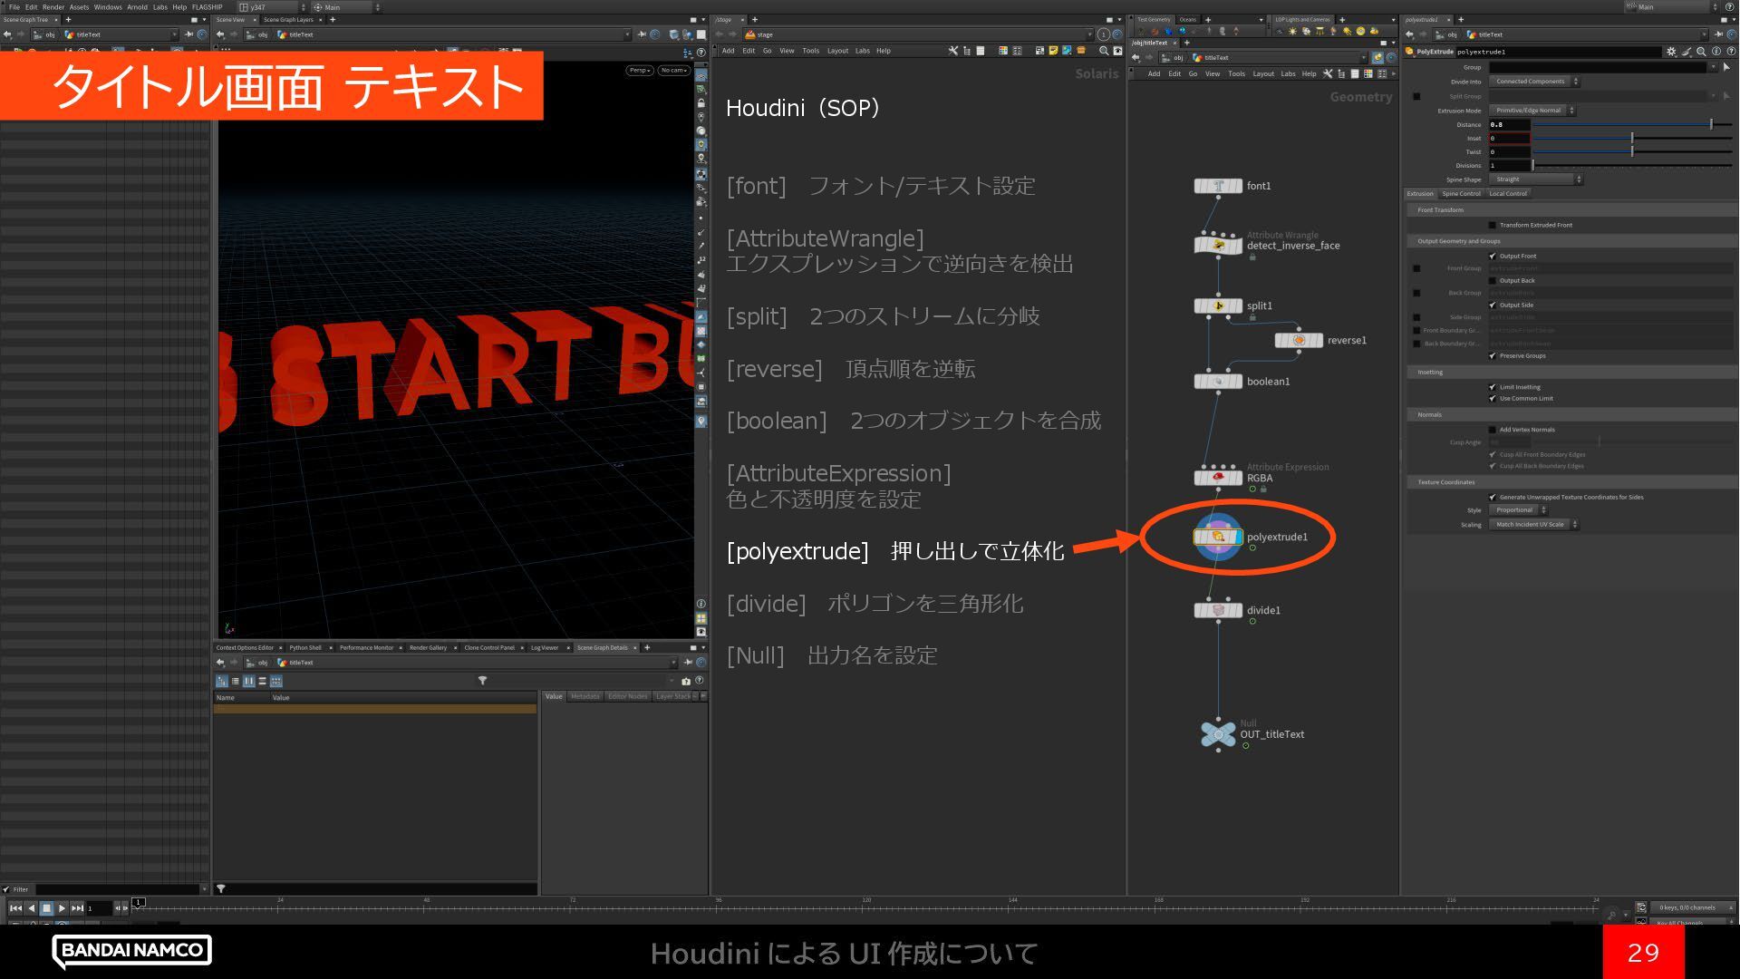The image size is (1740, 979).
Task: Click the Distance slider handle
Action: (x=1711, y=124)
